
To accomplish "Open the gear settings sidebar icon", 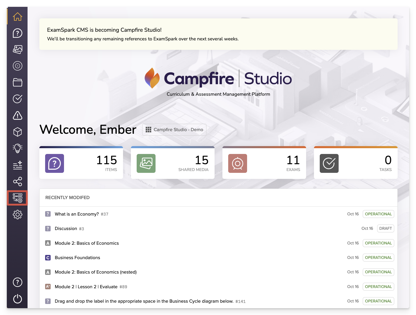I will tap(18, 215).
